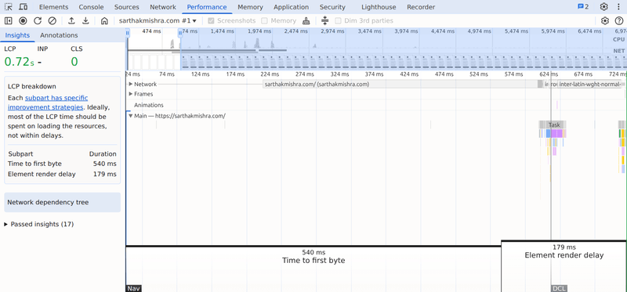This screenshot has height=292, width=627.
Task: Toggle device toolbar icon
Action: pos(24,7)
